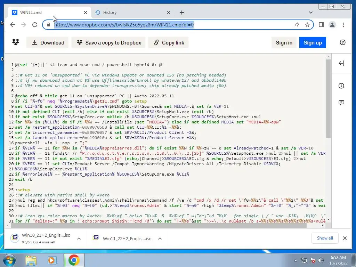Bookmark this page with the star icon

307,25
